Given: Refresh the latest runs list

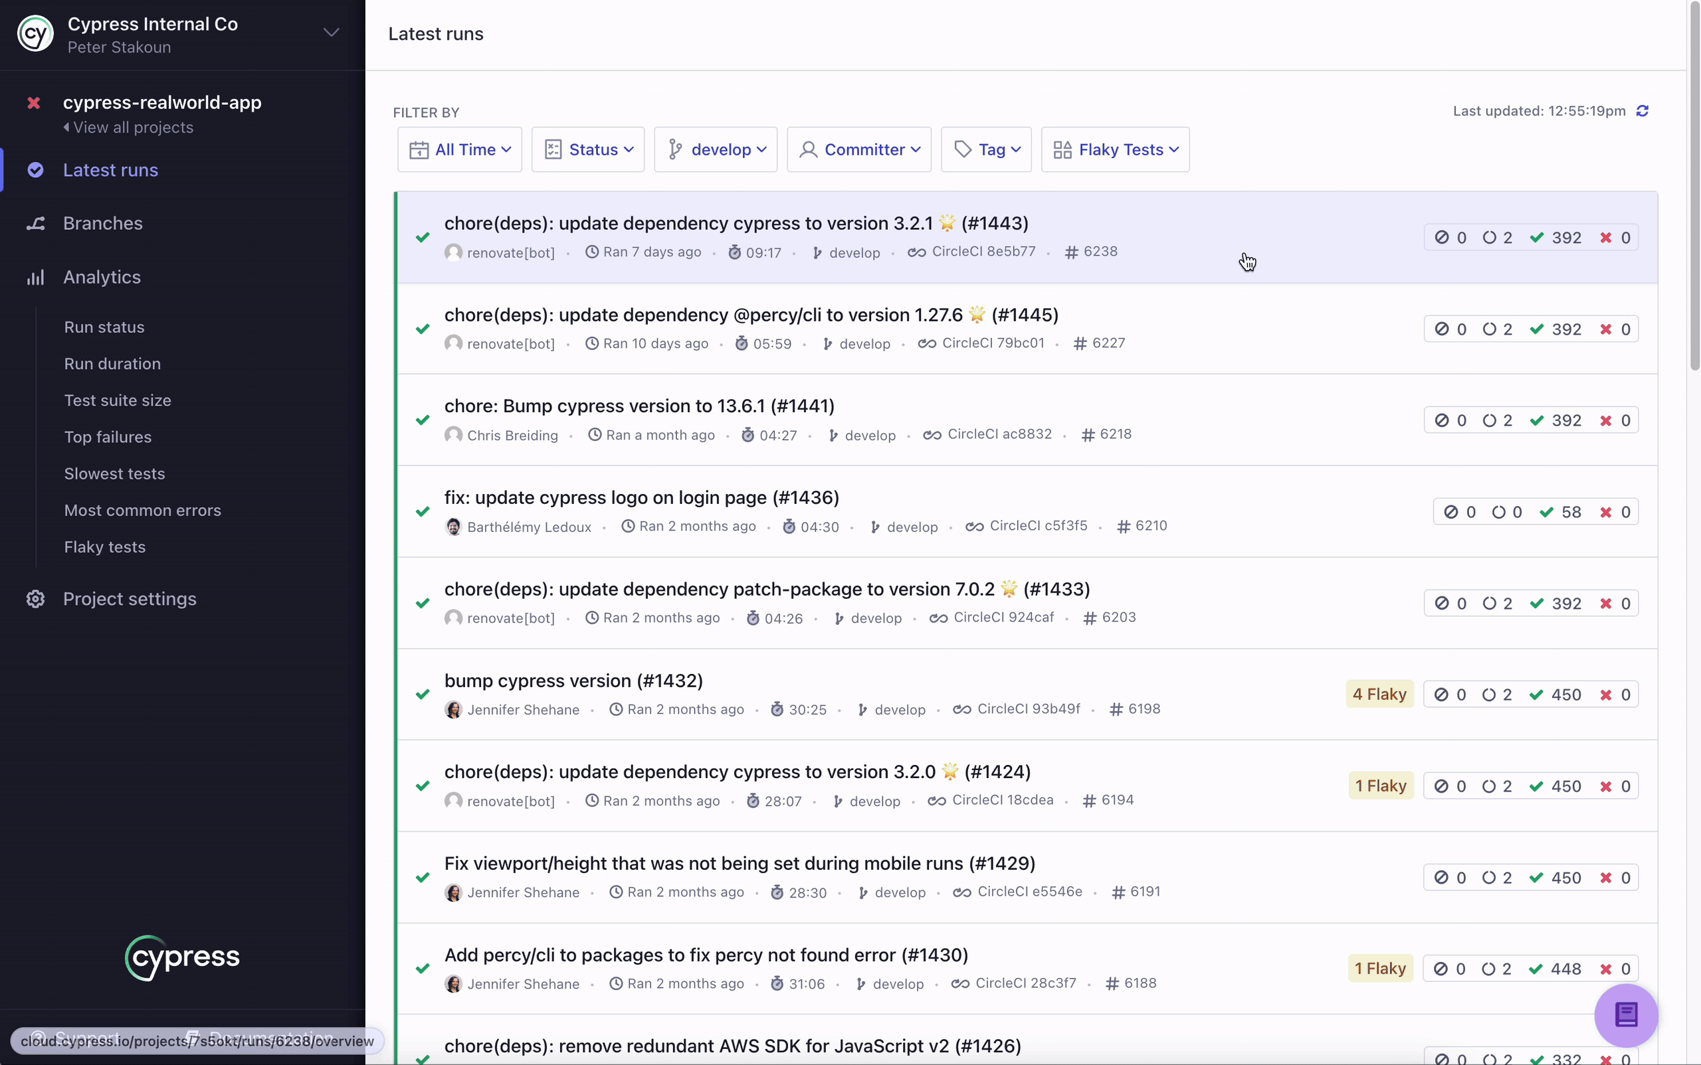Looking at the screenshot, I should pos(1643,111).
